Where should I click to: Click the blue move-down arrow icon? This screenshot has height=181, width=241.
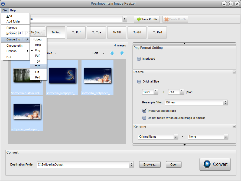point(122,53)
